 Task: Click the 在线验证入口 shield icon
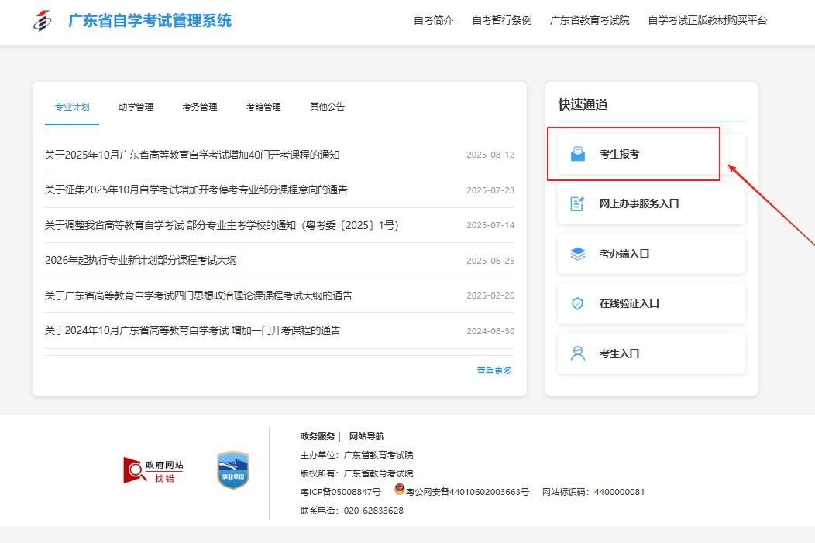[578, 304]
